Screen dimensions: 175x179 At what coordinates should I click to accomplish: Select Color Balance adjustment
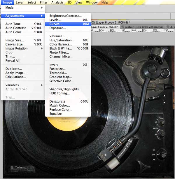[x=68, y=44]
